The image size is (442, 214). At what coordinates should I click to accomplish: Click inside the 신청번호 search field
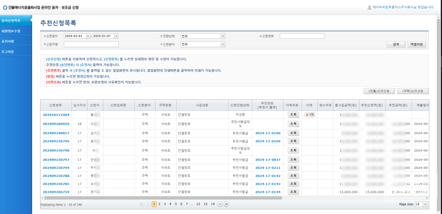[x=302, y=36]
